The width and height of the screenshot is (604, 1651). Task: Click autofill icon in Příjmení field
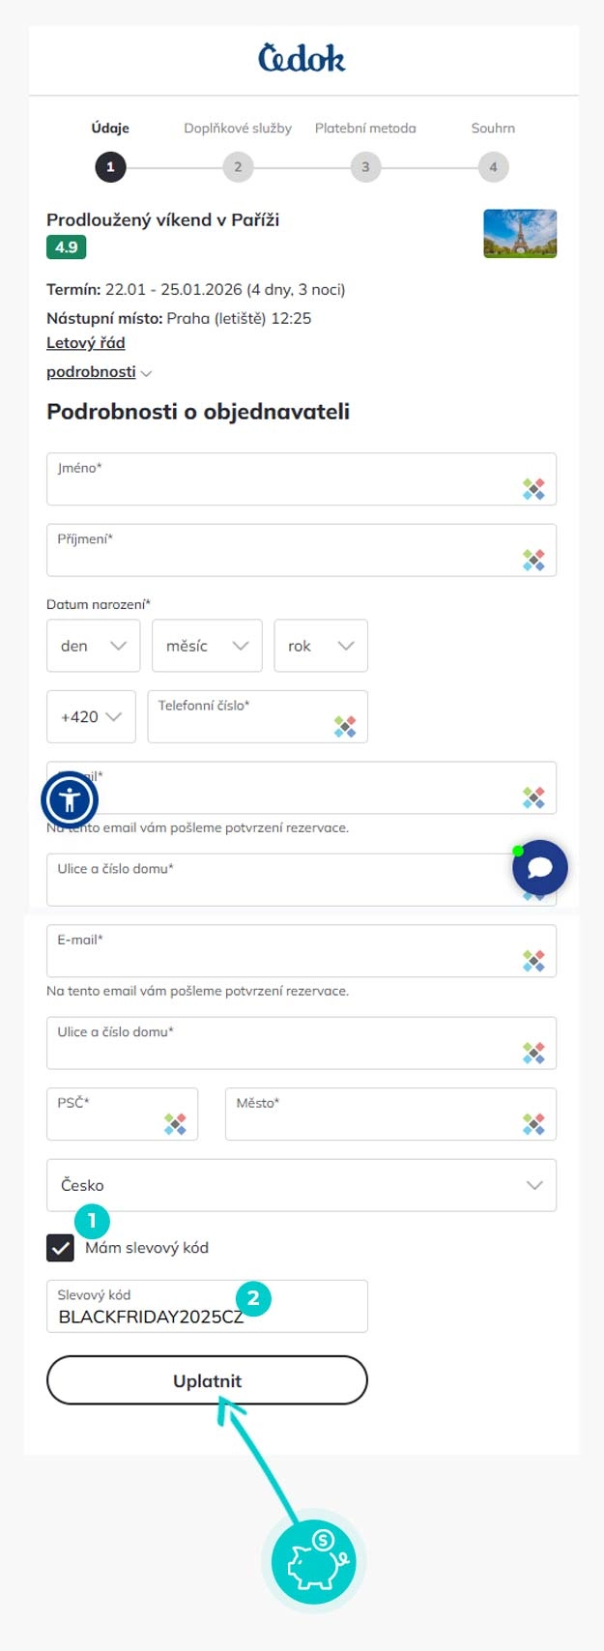pos(533,561)
